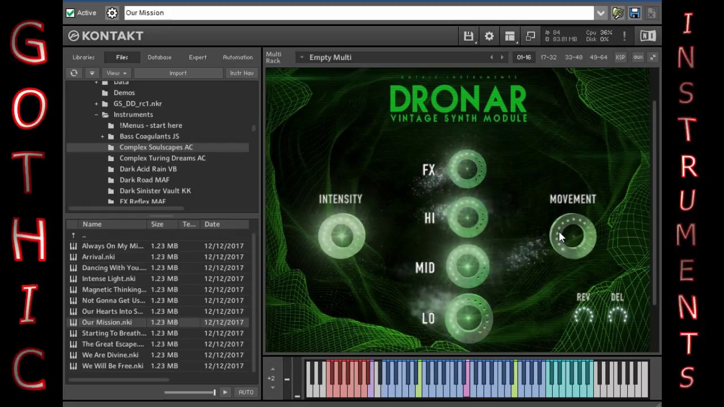This screenshot has width=724, height=407.
Task: Click the panic exclamation icon
Action: [624, 36]
